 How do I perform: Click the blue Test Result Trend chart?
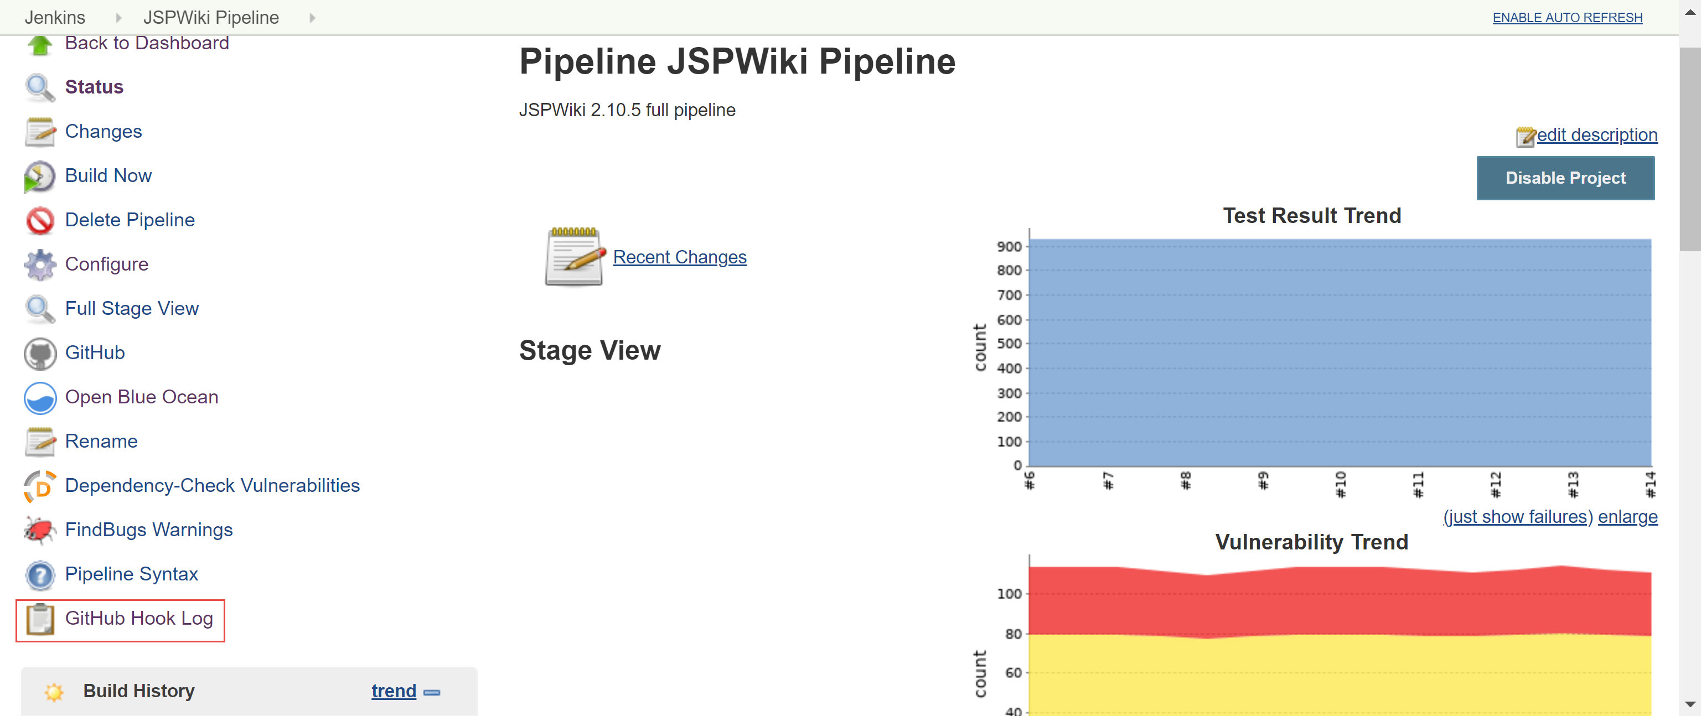point(1340,352)
